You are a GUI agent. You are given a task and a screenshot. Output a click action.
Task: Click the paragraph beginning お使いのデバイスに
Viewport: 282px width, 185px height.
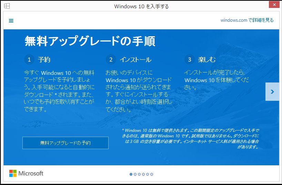tap(139, 91)
